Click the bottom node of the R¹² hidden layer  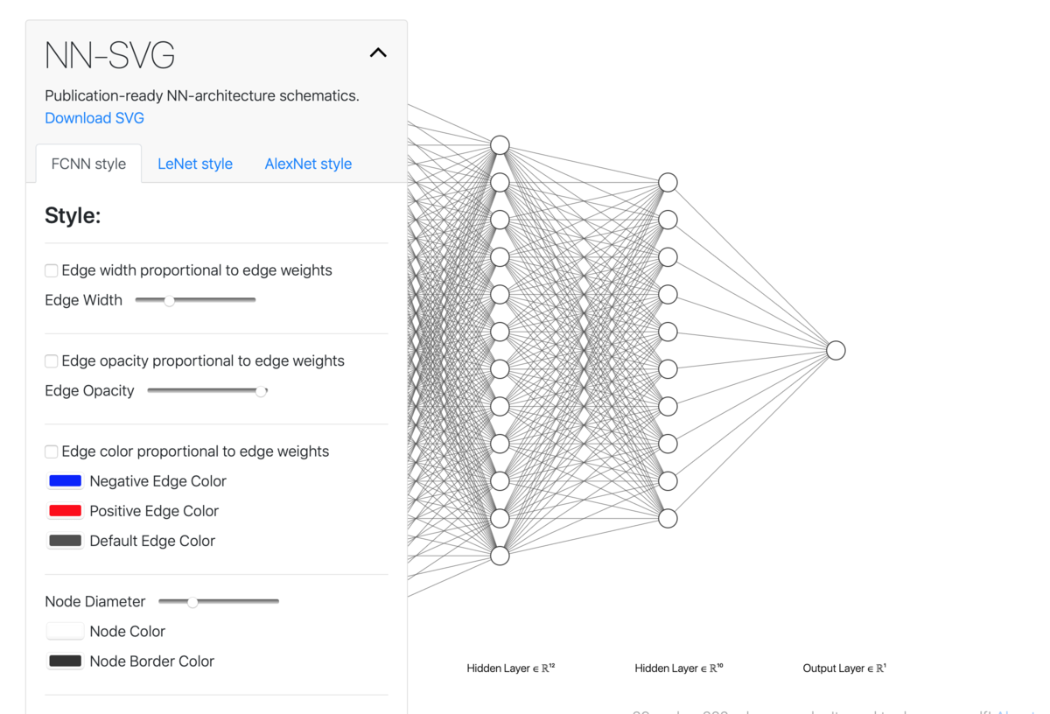point(500,555)
